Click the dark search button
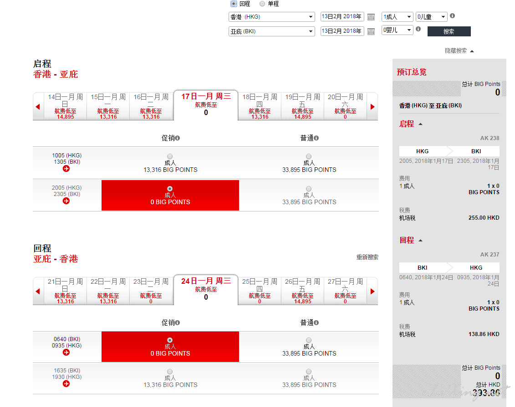This screenshot has height=407, width=515. coord(449,31)
